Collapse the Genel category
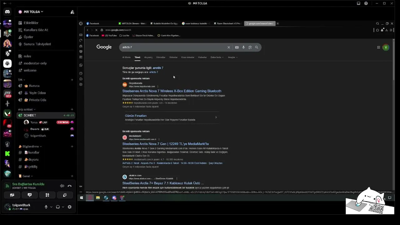Screen dimensions: 400x225 point(26,176)
